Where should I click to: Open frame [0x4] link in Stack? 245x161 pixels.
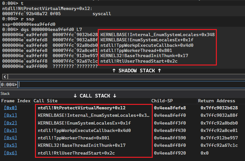click(x=10, y=138)
